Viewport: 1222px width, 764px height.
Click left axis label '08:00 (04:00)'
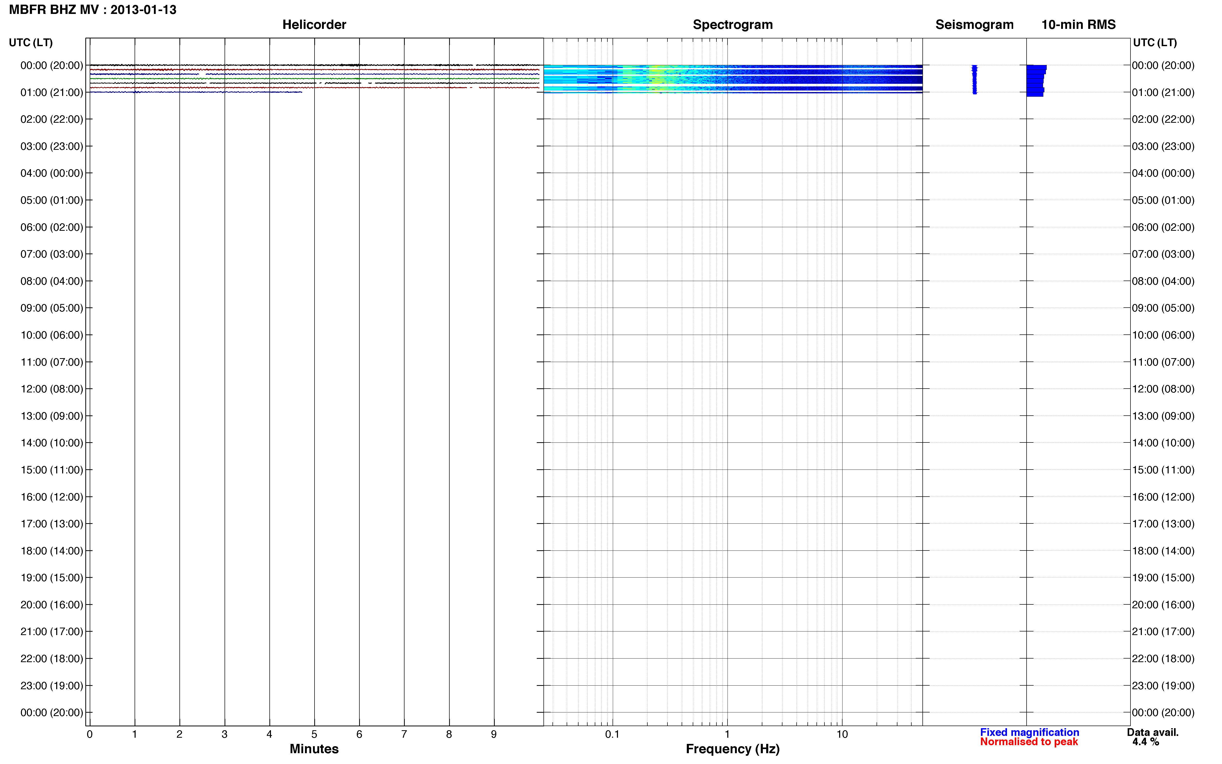52,281
